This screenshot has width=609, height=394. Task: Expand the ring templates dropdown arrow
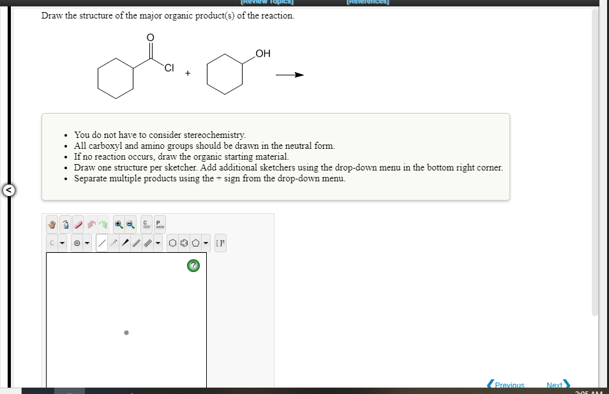(205, 243)
